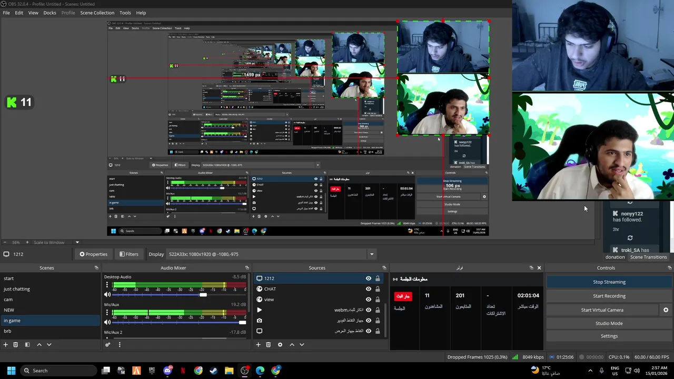Open scene filters icon in Scenes toolbar
This screenshot has height=379, width=674.
(x=27, y=344)
